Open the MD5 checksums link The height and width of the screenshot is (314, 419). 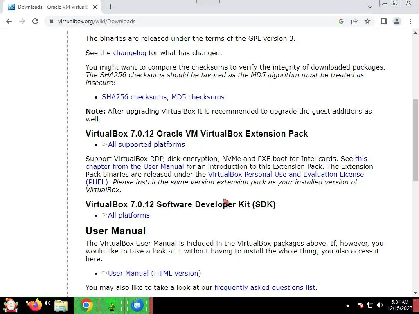[x=198, y=97]
